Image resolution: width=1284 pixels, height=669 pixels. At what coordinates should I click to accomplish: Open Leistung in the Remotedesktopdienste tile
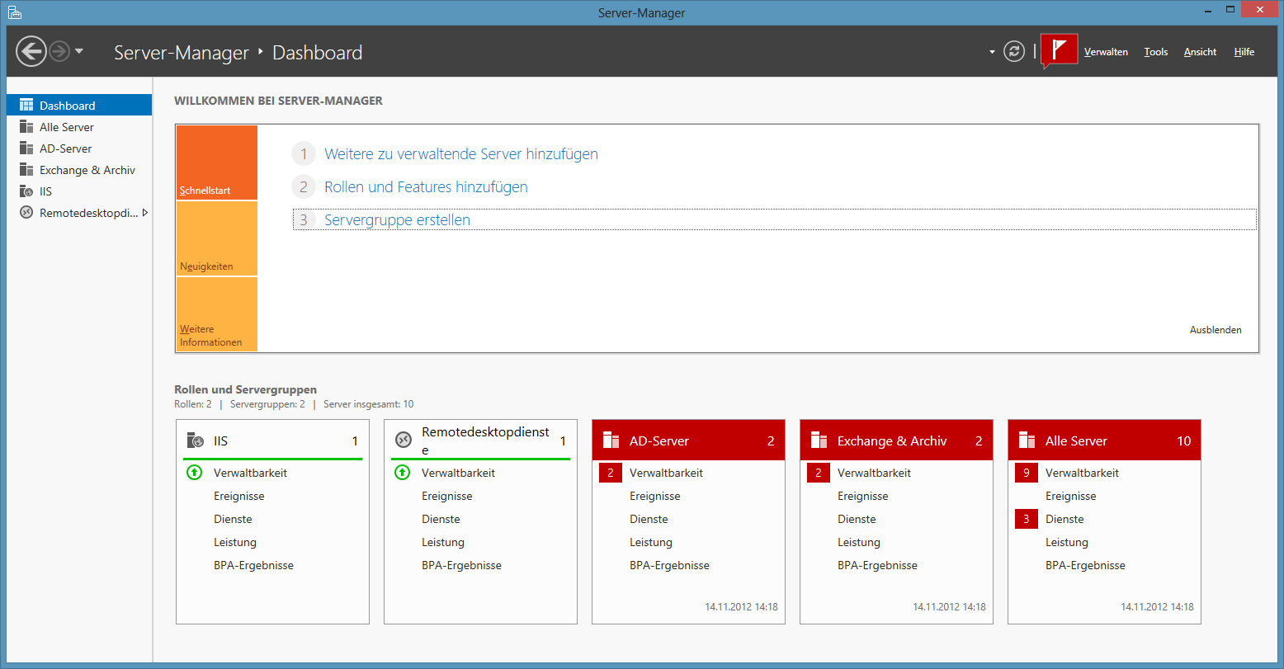[443, 542]
